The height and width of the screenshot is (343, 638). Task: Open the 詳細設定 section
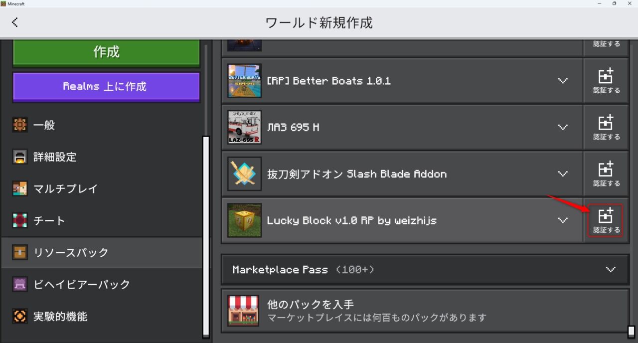pos(102,157)
